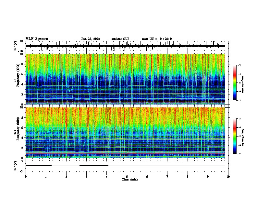The width and height of the screenshot is (257, 198).
Task: Click the "-3" label on ch.1 colorbar
Action: (239, 65)
